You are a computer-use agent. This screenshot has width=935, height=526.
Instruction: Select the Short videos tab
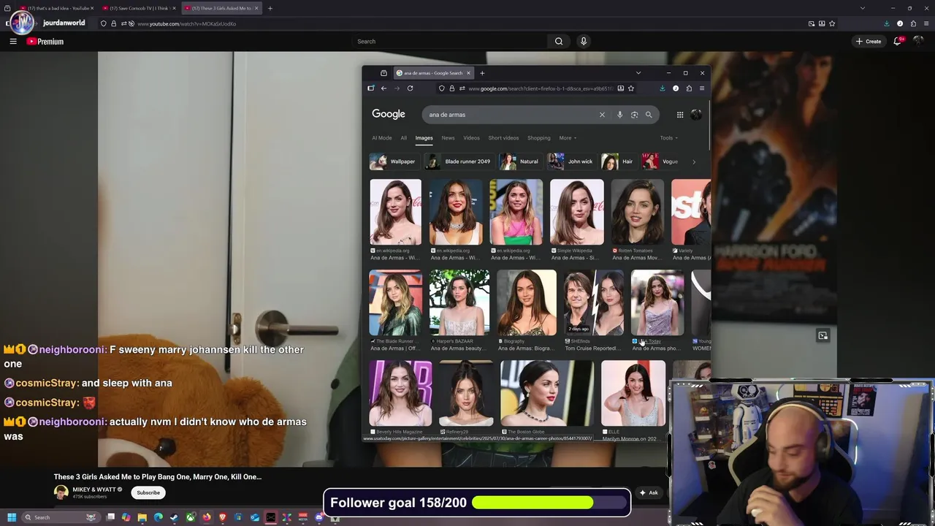point(503,138)
